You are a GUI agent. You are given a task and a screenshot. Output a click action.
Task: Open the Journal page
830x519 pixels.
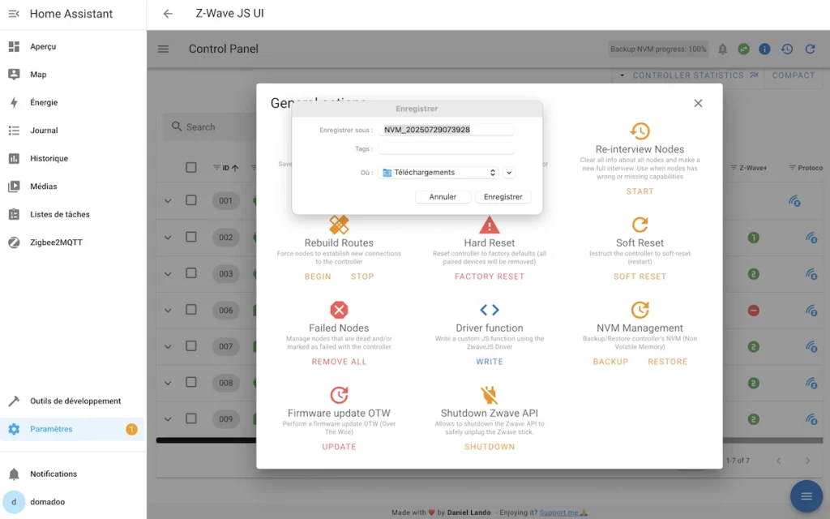click(73, 131)
